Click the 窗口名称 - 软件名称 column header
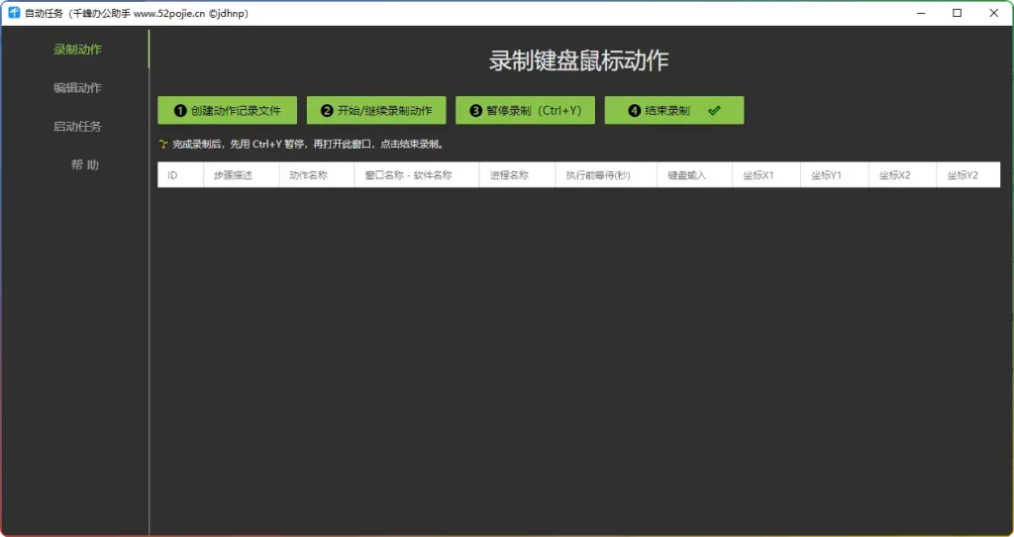This screenshot has width=1014, height=537. click(408, 175)
